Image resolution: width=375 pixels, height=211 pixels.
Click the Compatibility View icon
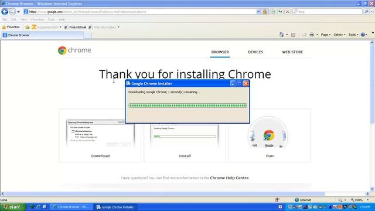click(x=273, y=12)
